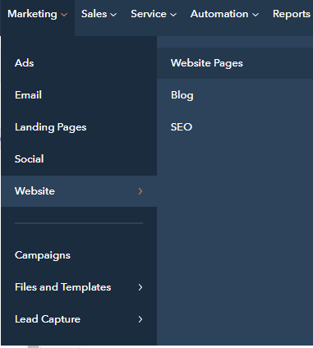Open Campaigns from the Marketing menu
The height and width of the screenshot is (348, 313).
coord(79,255)
